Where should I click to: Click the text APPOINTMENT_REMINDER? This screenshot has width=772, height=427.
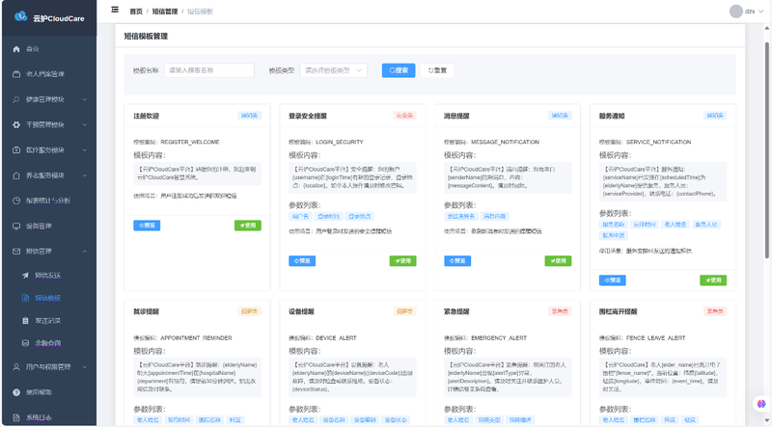coord(196,338)
